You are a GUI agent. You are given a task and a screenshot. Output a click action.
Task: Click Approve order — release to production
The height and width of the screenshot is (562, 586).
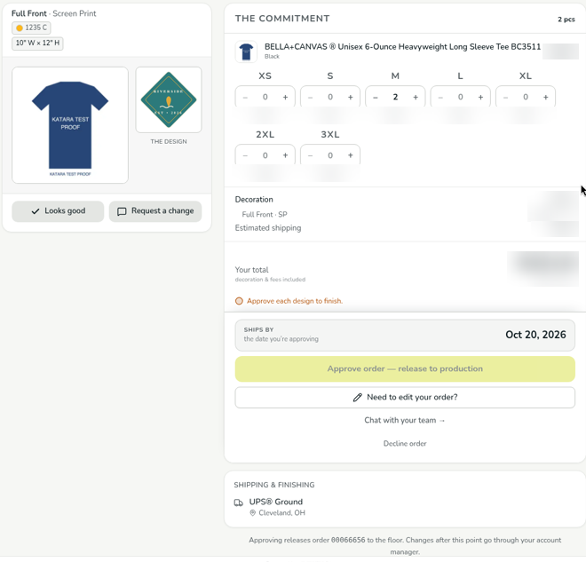coord(405,368)
